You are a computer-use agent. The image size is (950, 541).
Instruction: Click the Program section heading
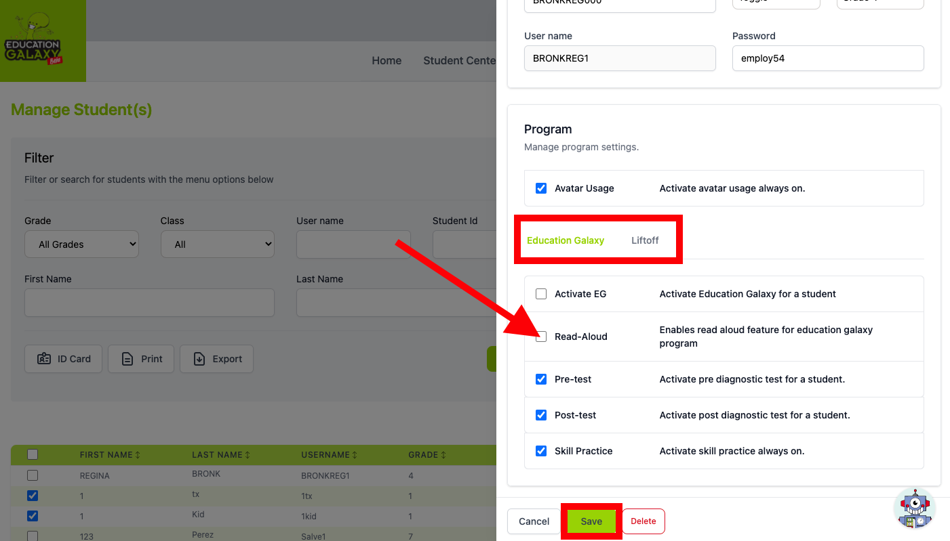coord(548,129)
